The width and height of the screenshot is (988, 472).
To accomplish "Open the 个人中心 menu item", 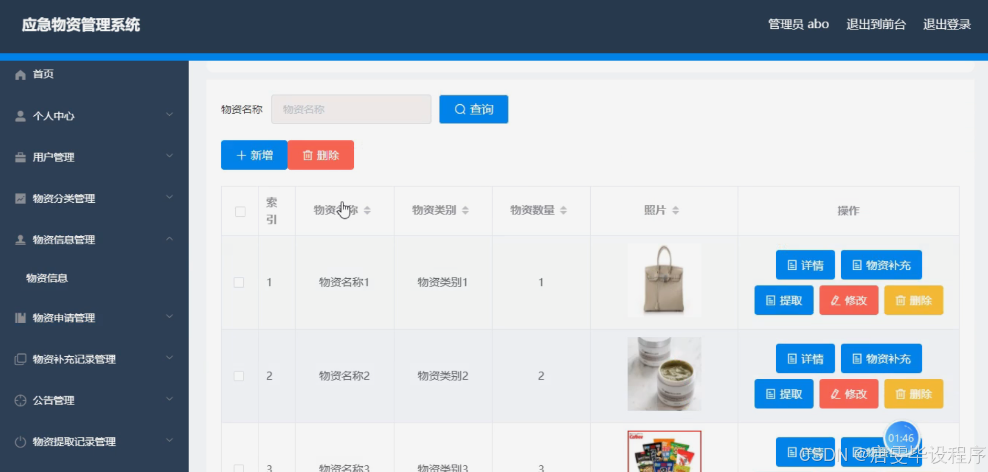I will (x=94, y=116).
